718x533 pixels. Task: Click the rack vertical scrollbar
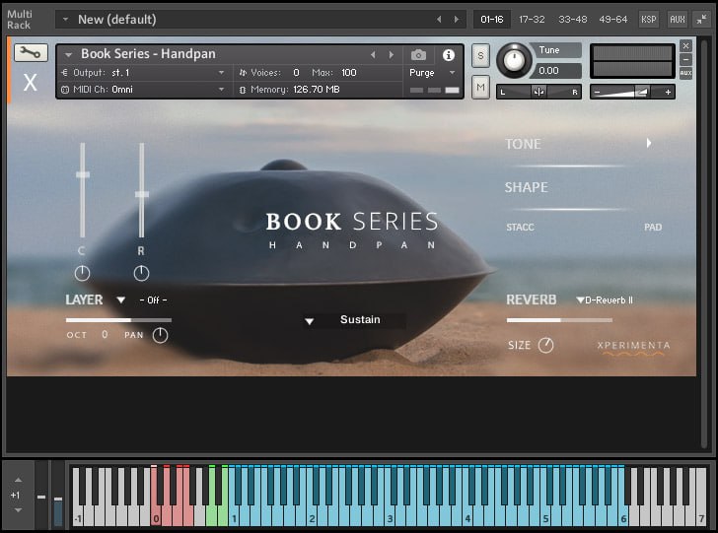coord(704,243)
